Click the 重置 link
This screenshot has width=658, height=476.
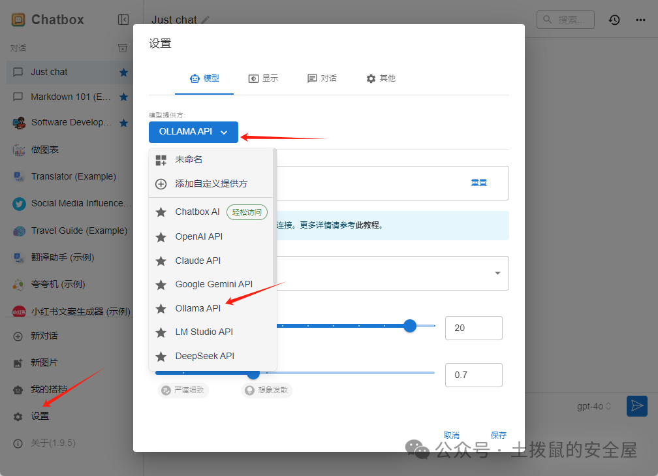click(479, 183)
